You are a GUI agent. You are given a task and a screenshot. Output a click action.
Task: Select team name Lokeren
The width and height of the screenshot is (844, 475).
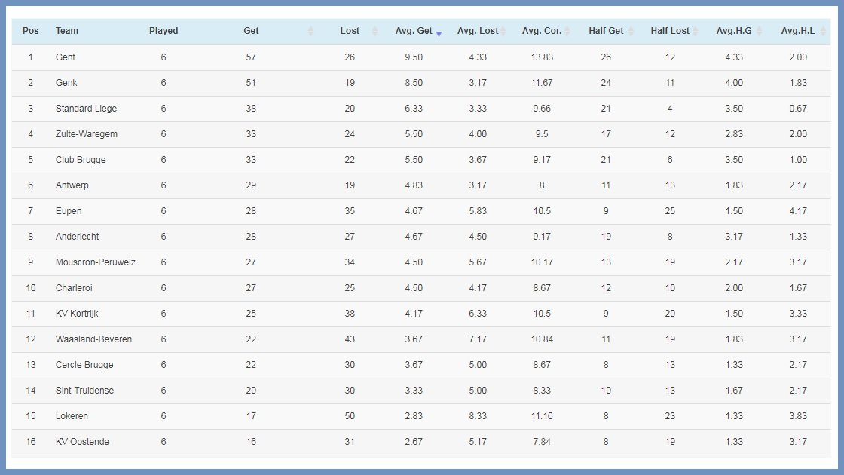point(72,416)
